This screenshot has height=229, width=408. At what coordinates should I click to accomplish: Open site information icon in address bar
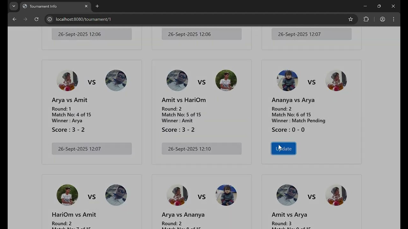(50, 19)
